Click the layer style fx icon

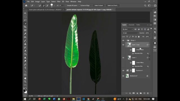tap(130, 93)
